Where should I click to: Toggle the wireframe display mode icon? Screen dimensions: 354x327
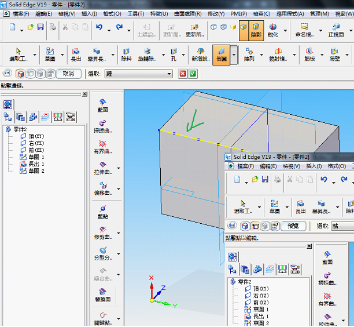pyautogui.click(x=213, y=27)
